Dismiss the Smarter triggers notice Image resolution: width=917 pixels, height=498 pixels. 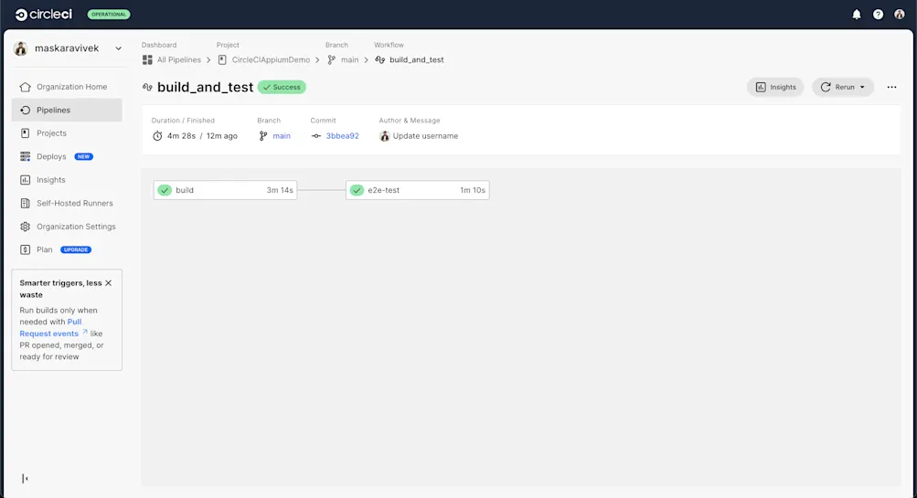(x=108, y=283)
